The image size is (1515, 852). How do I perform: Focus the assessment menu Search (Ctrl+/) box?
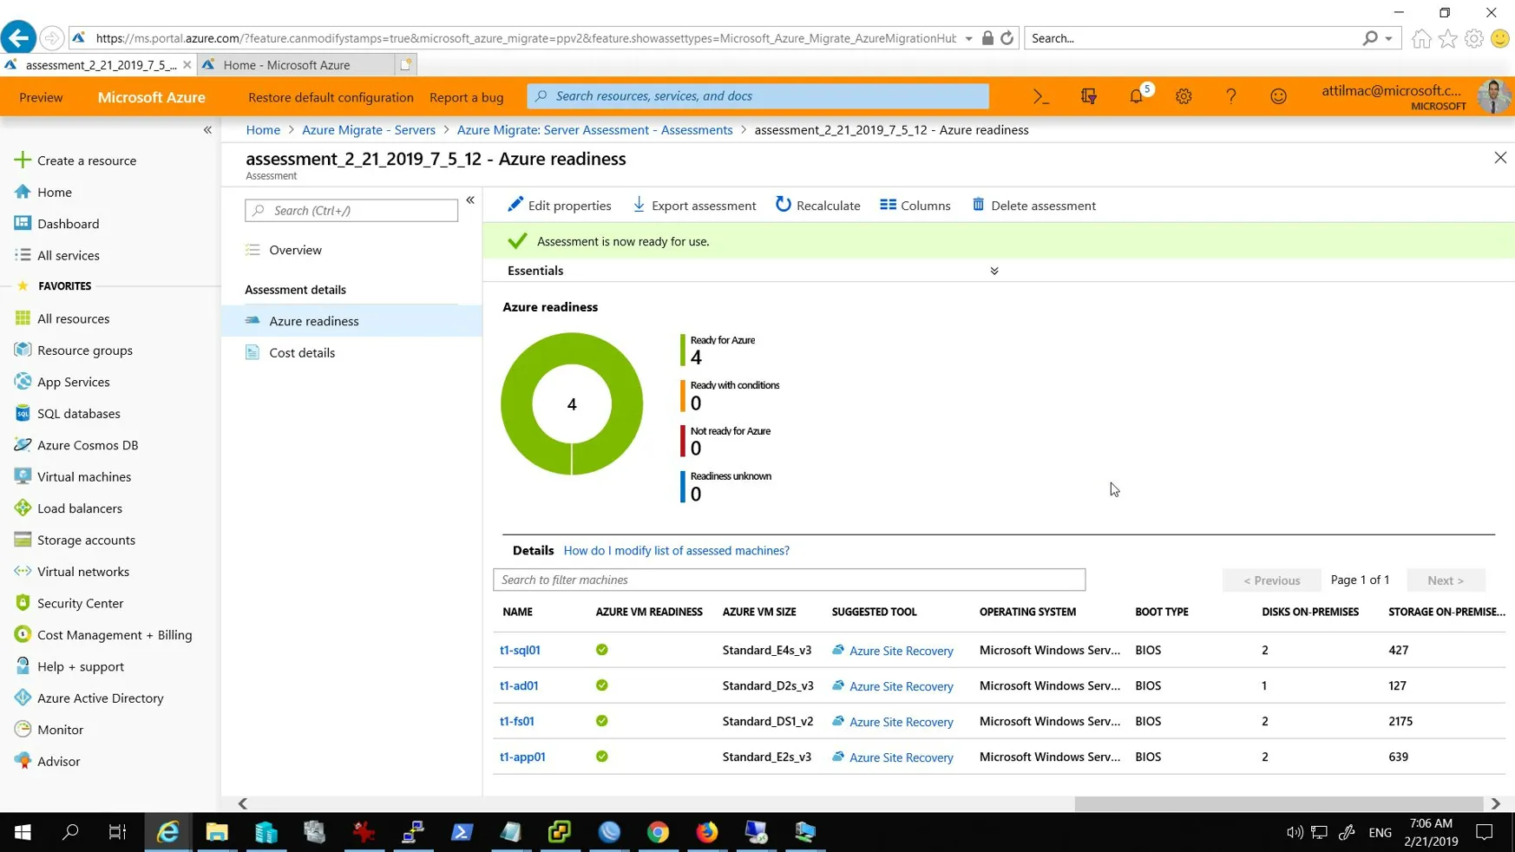coord(351,211)
